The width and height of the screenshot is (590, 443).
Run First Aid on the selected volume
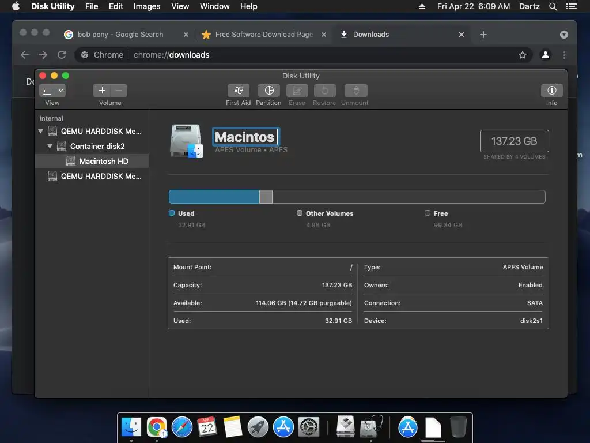238,91
